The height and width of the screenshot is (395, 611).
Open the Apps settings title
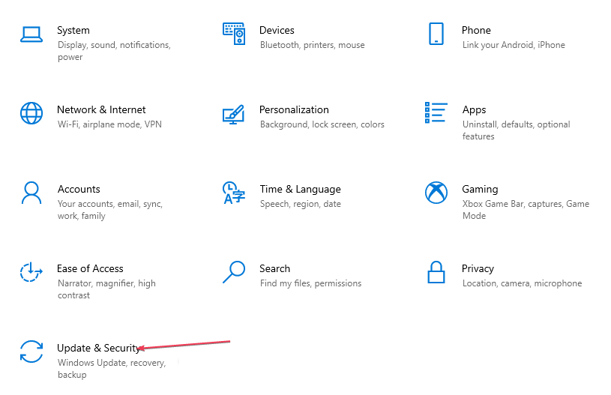[x=475, y=110]
